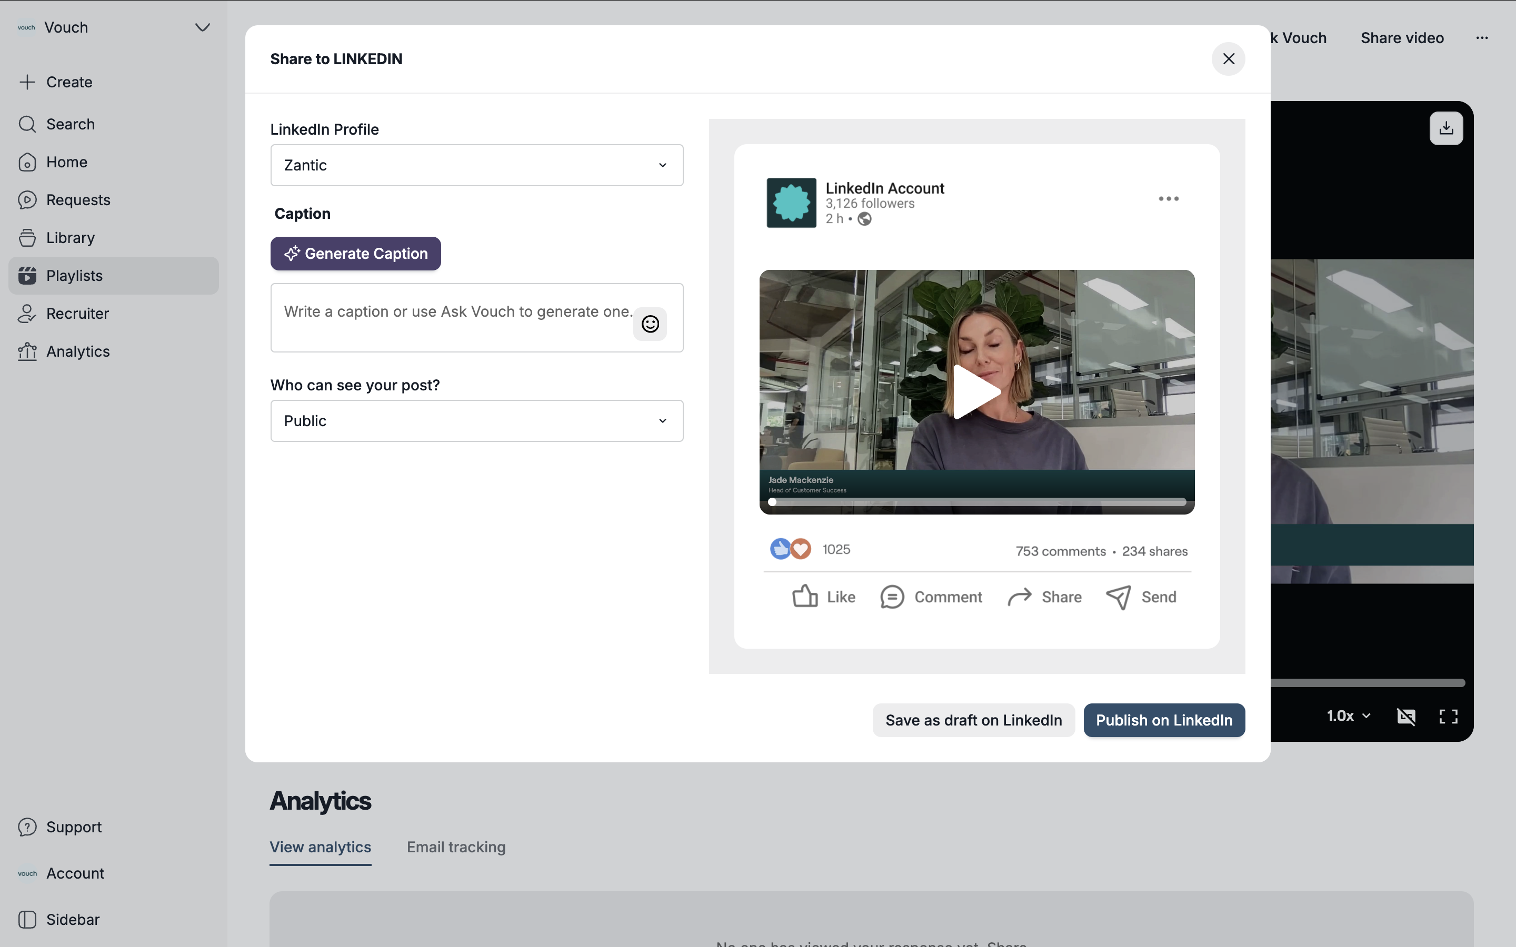Click Share video in top bar
Viewport: 1516px width, 947px height.
1402,38
